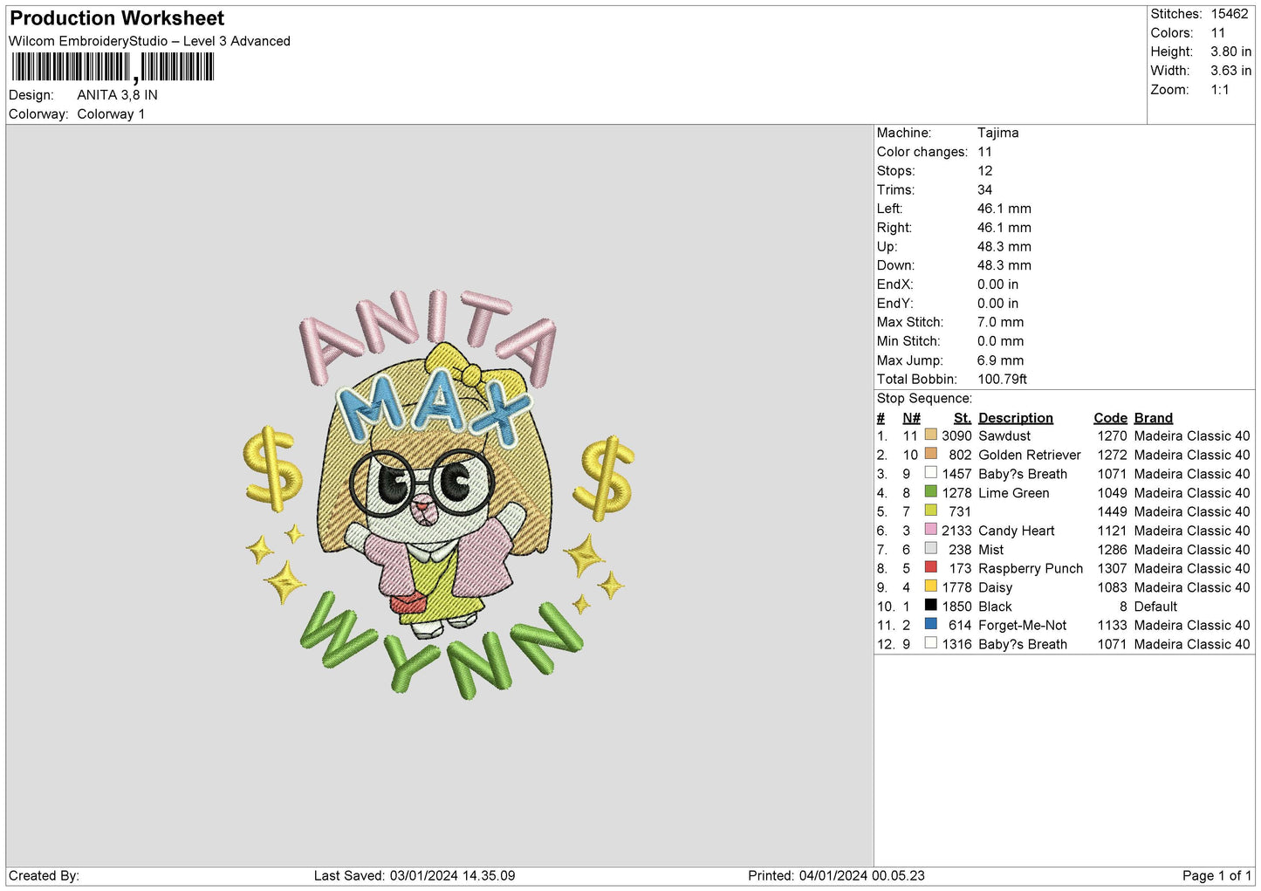Choose the Daisy color swatch

pos(931,586)
